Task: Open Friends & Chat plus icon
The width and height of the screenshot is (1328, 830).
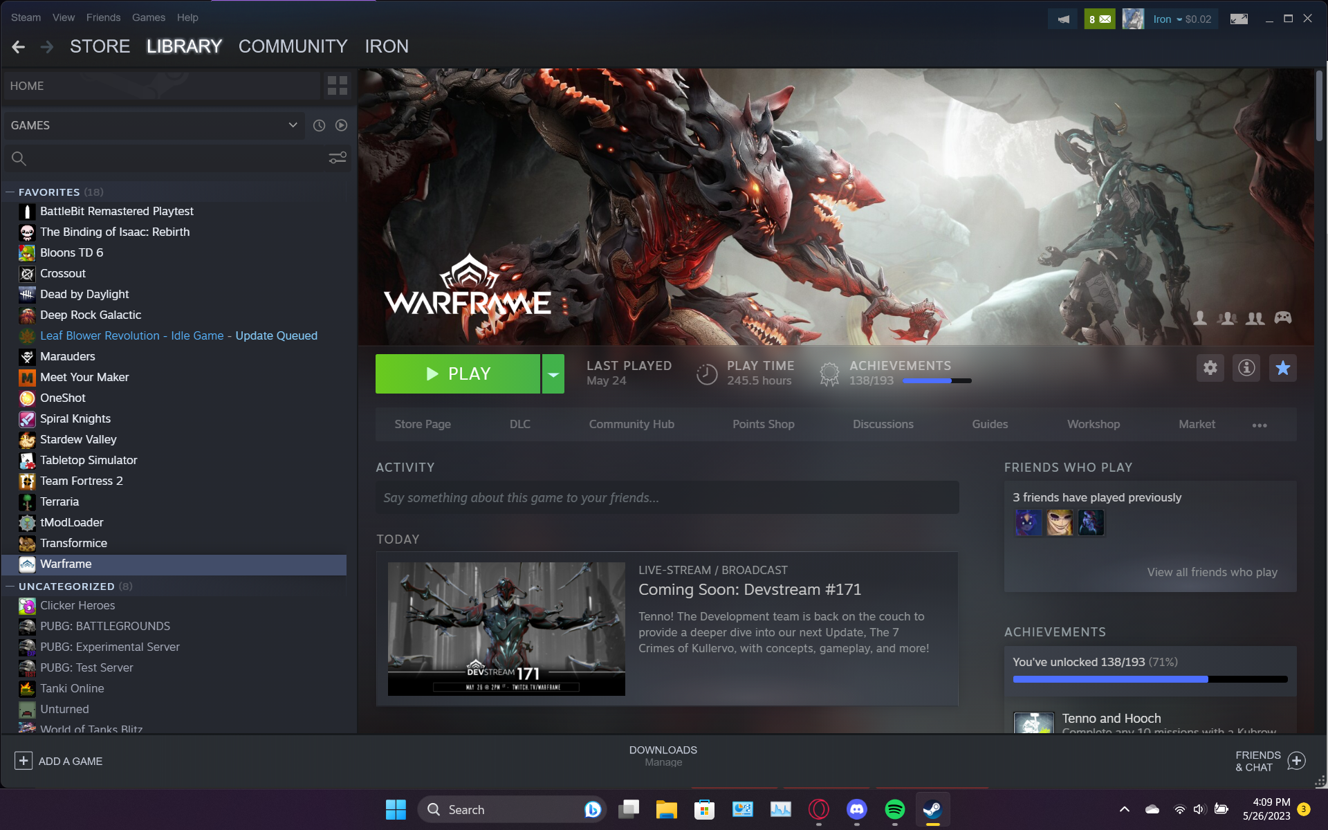Action: tap(1296, 761)
